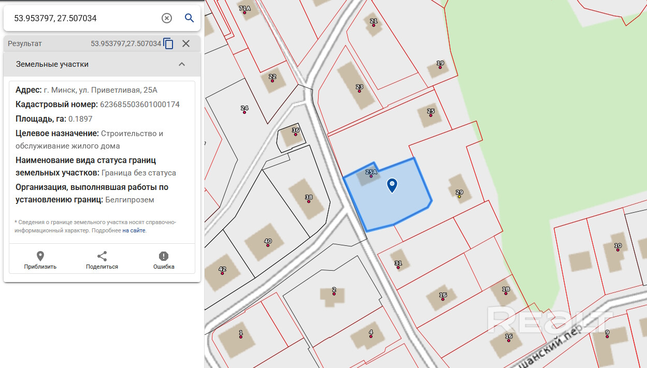Select house 40 on the map
The image size is (647, 368).
tap(268, 245)
